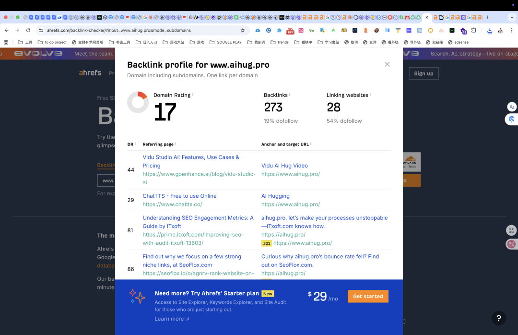Viewport: 518px width, 335px height.
Task: View site information in address bar
Action: pyautogui.click(x=41, y=30)
